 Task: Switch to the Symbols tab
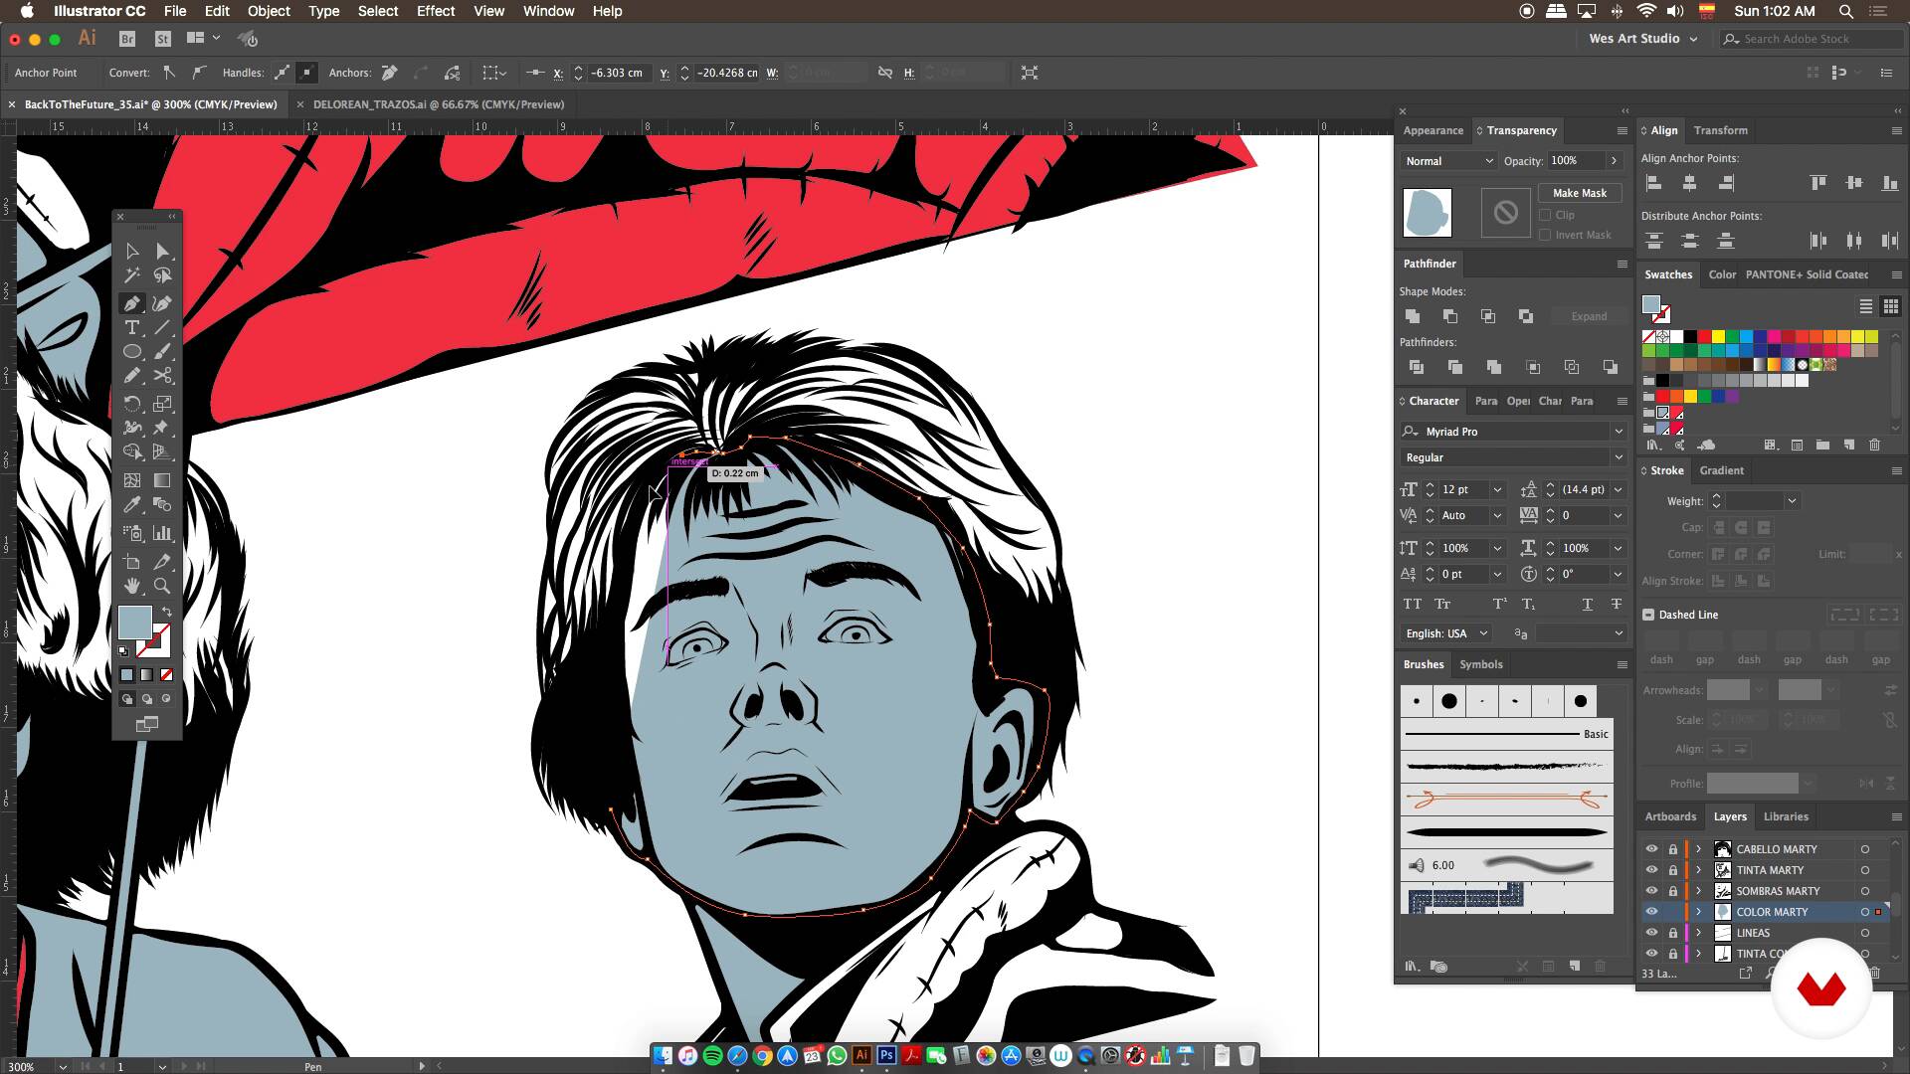click(x=1480, y=664)
